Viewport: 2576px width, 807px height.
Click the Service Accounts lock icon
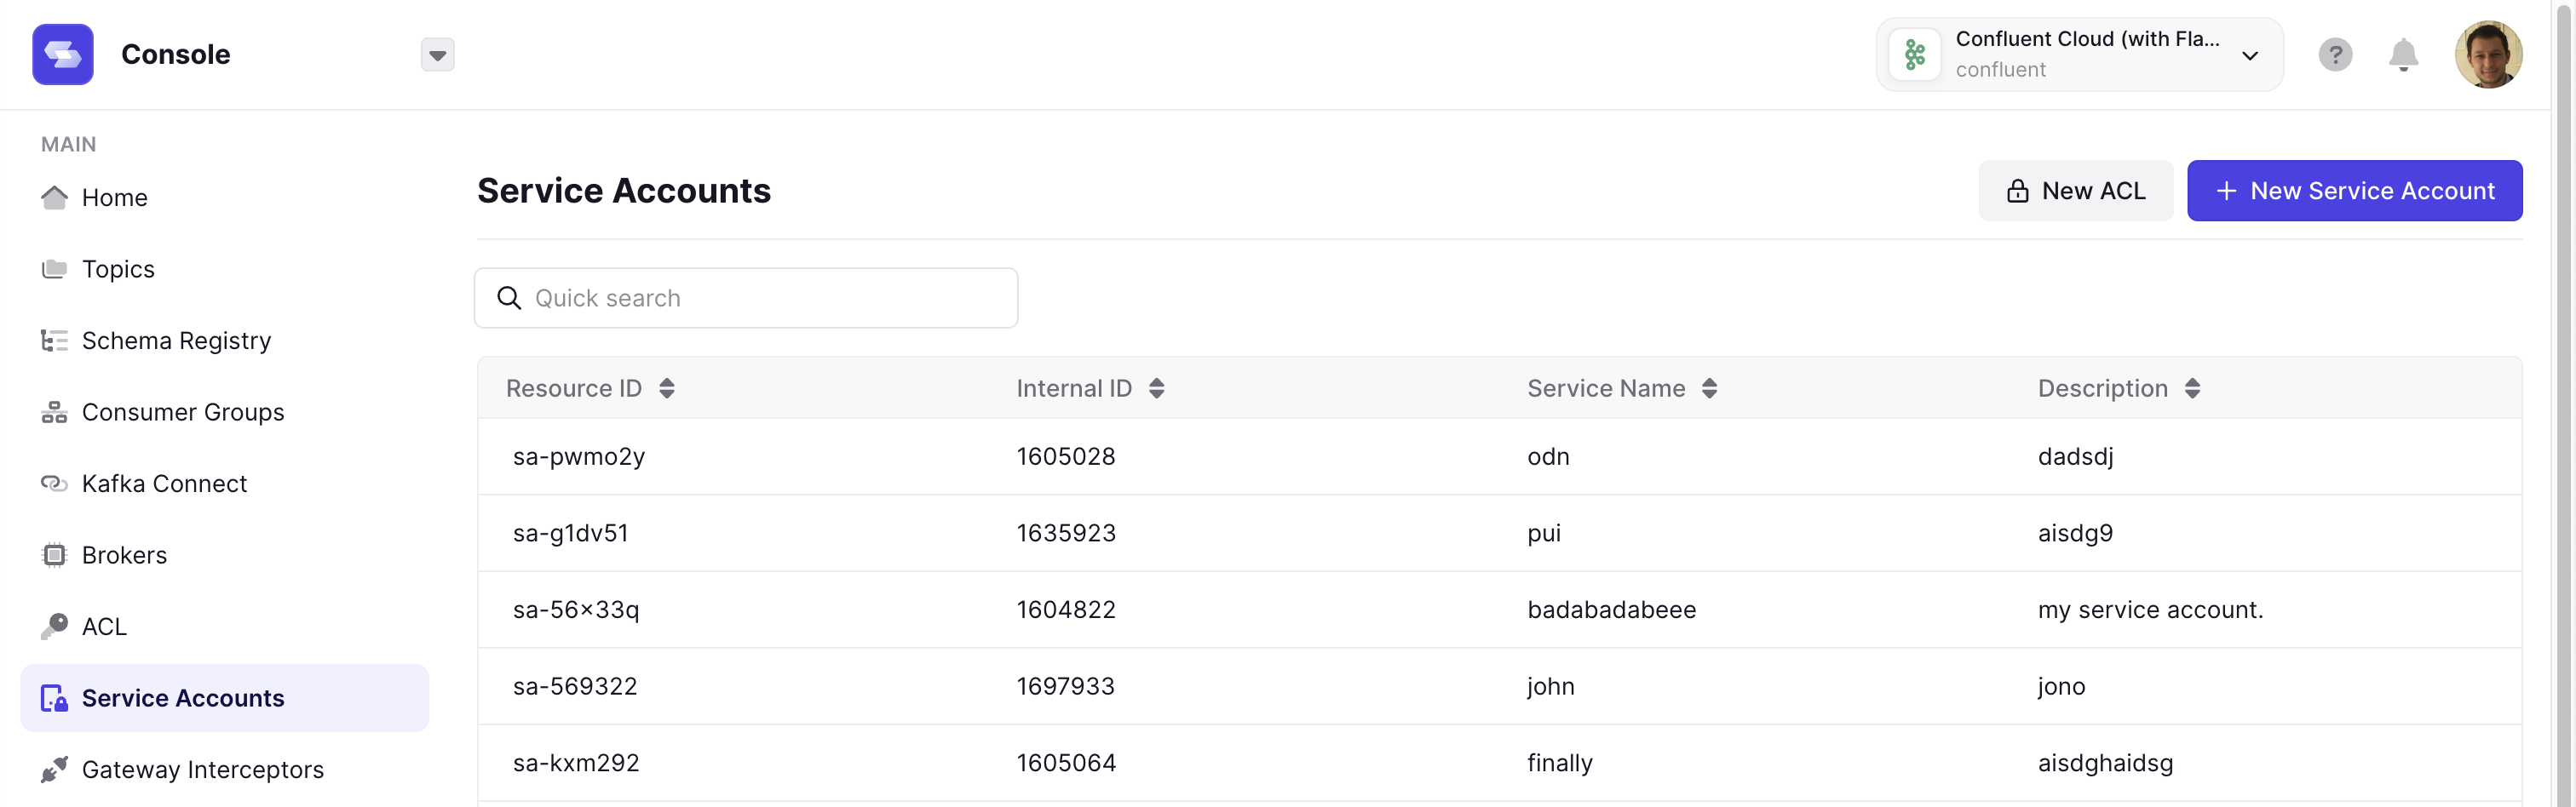coord(54,698)
